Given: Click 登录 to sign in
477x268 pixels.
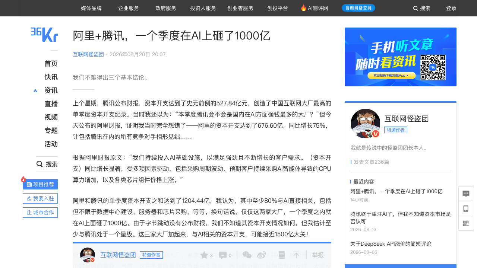Looking at the screenshot, I should tap(451, 8).
